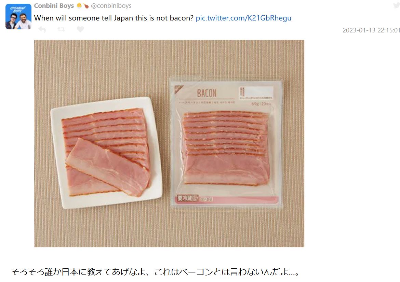Click the bacon slices inside the sealed package
400x282 pixels.
tap(225, 147)
